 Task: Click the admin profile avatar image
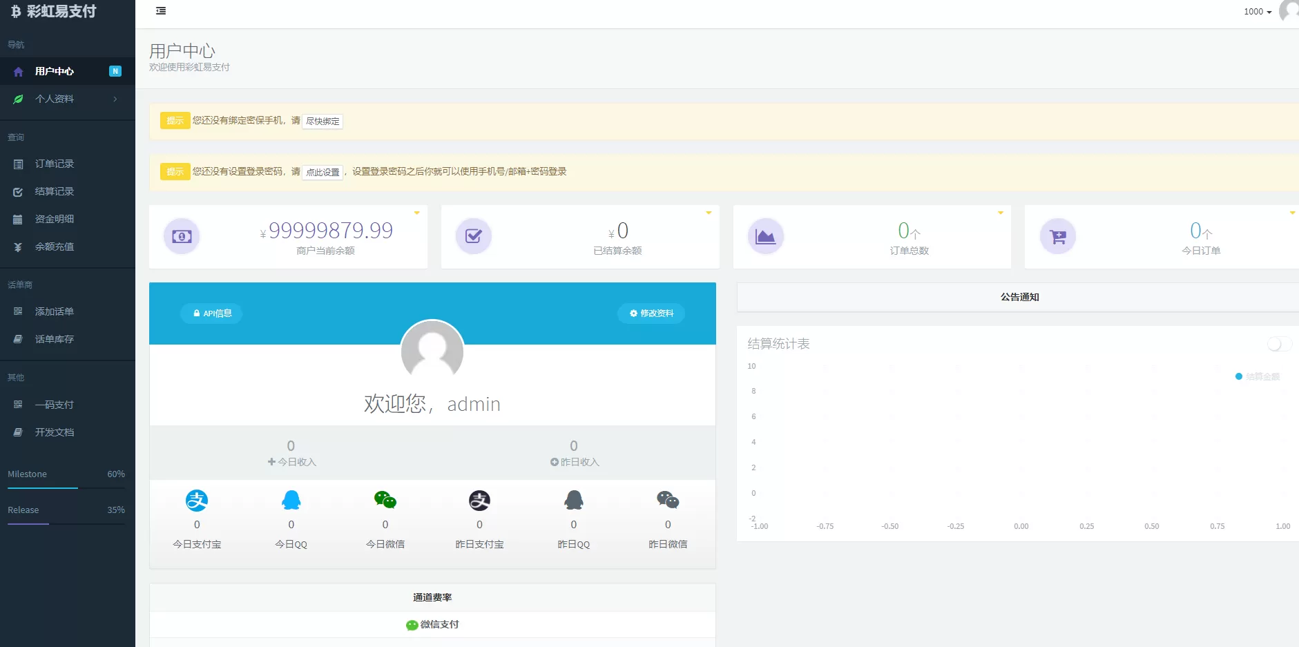[x=432, y=351]
